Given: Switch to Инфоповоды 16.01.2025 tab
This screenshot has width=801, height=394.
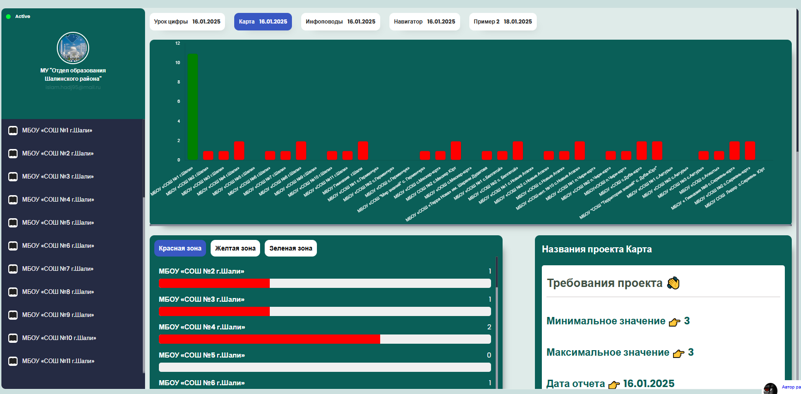Looking at the screenshot, I should point(340,22).
